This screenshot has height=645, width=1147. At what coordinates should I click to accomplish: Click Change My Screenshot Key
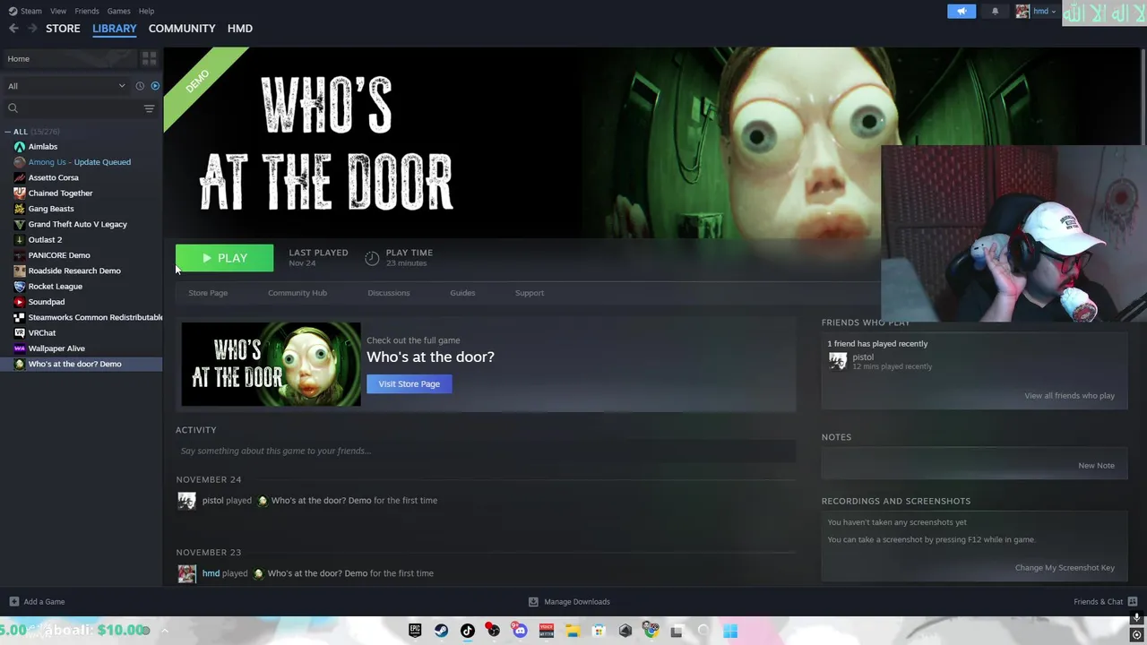point(1065,568)
